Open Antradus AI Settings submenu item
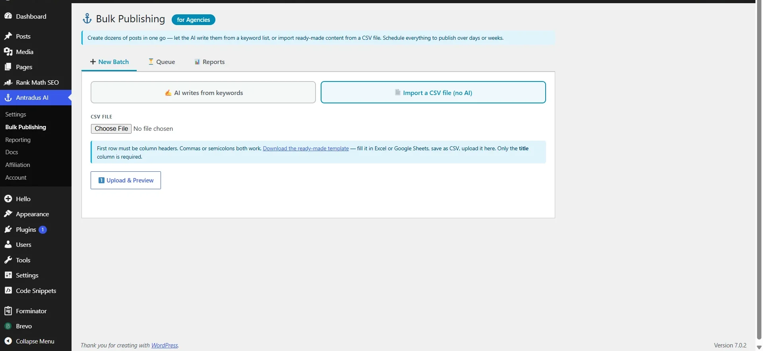The height and width of the screenshot is (351, 763). 15,114
